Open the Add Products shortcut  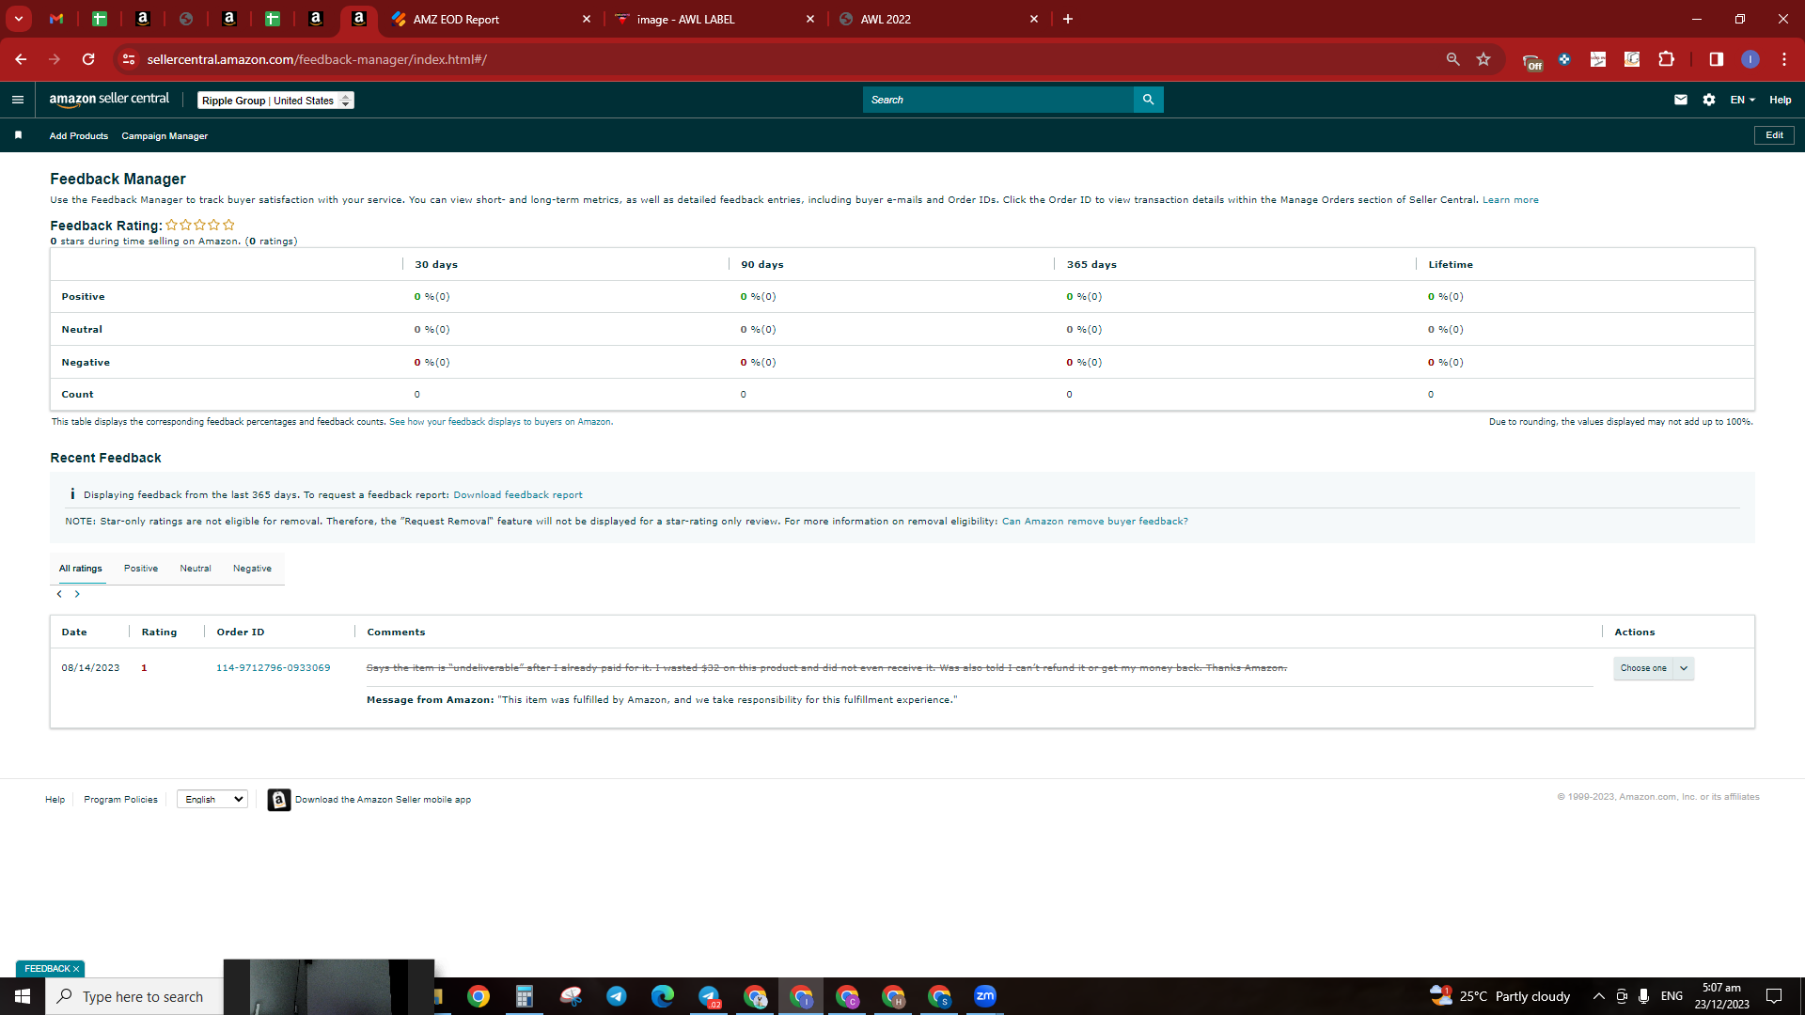(x=79, y=136)
